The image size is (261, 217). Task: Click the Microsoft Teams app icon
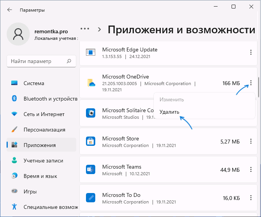(91, 169)
